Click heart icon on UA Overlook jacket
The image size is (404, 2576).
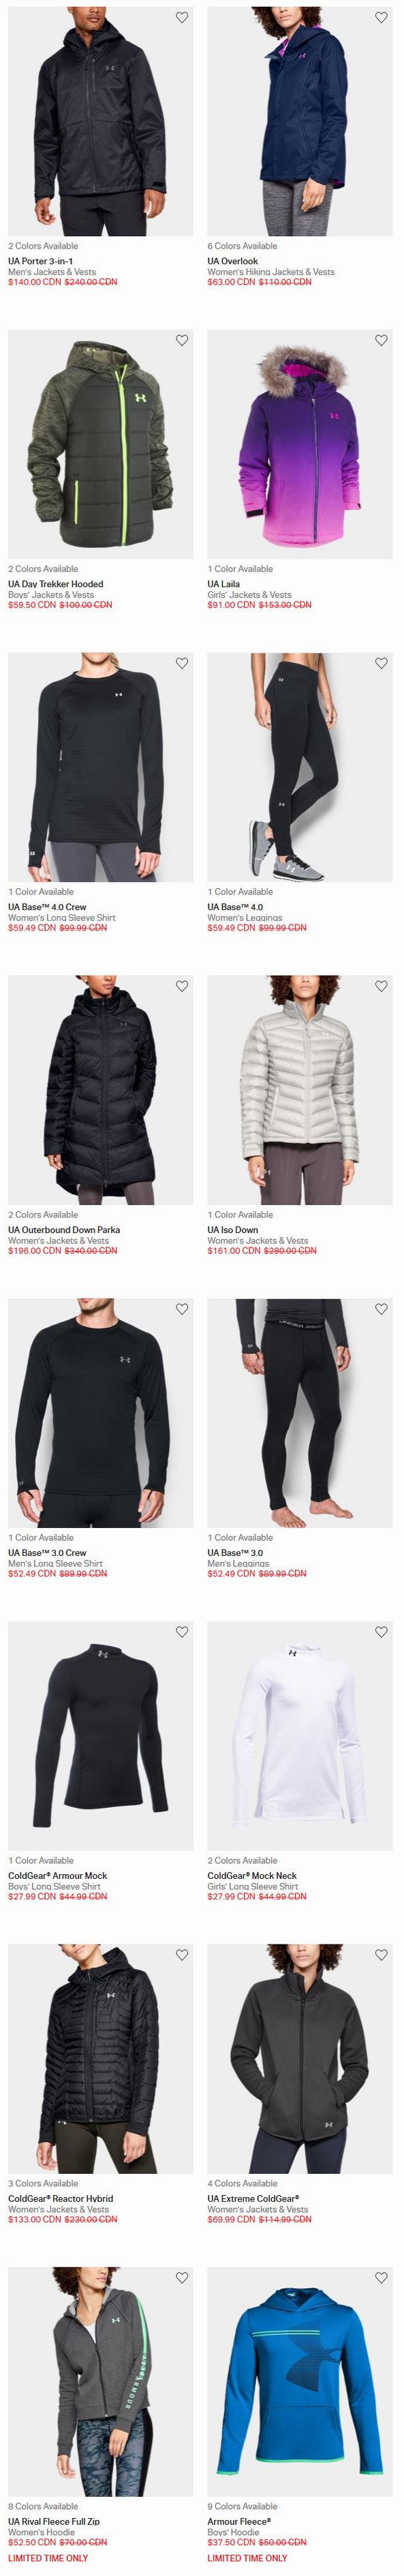click(x=381, y=17)
